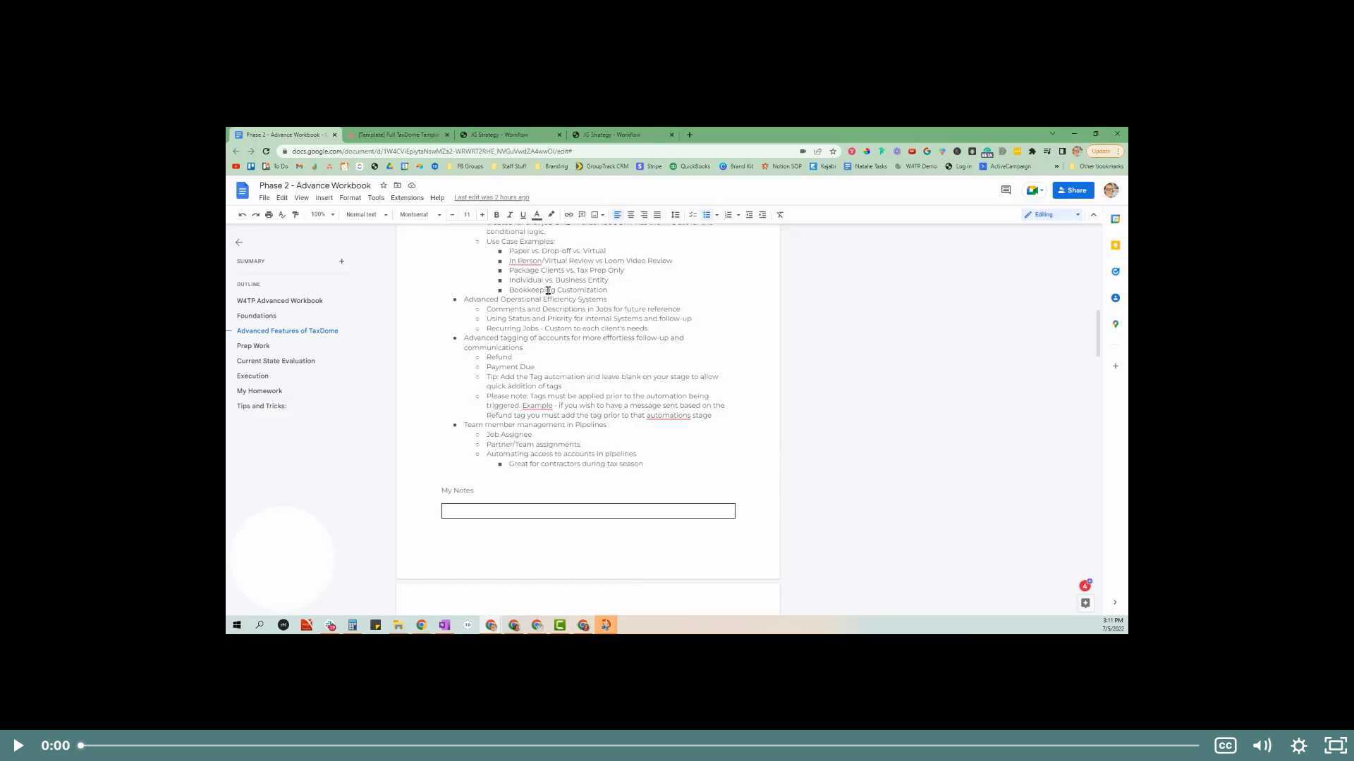Click the Share button
Viewport: 1354px width, 761px height.
pyautogui.click(x=1073, y=190)
